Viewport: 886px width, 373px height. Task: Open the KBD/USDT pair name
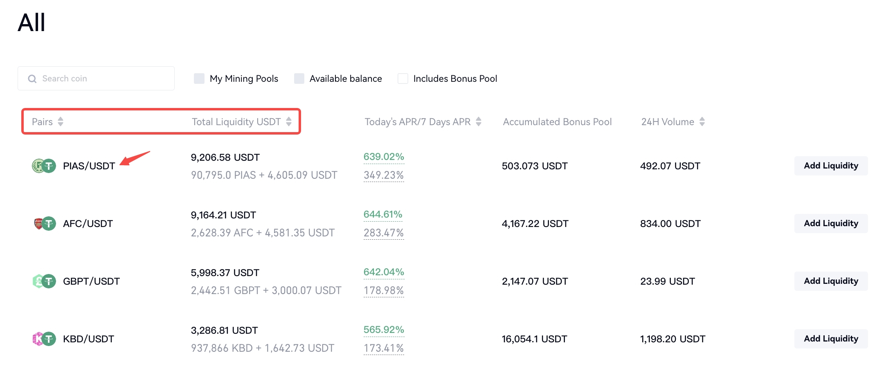click(x=88, y=339)
